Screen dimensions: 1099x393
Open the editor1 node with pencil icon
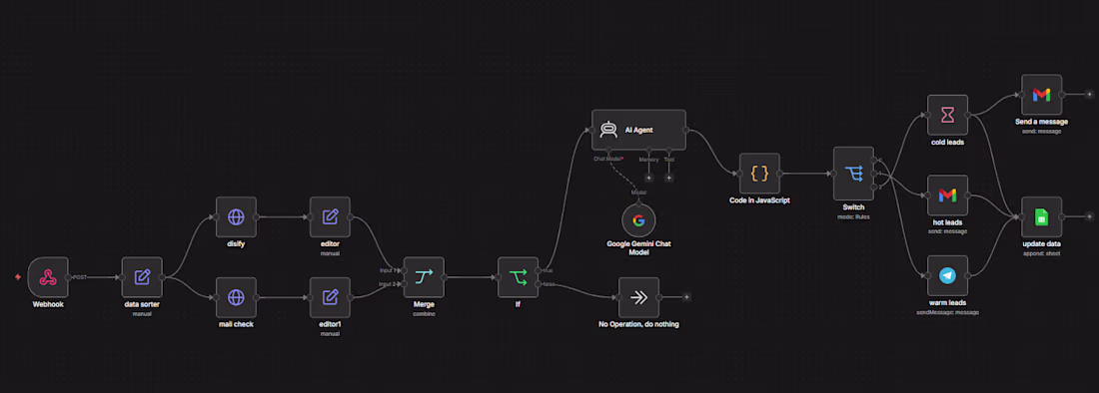[x=330, y=297]
